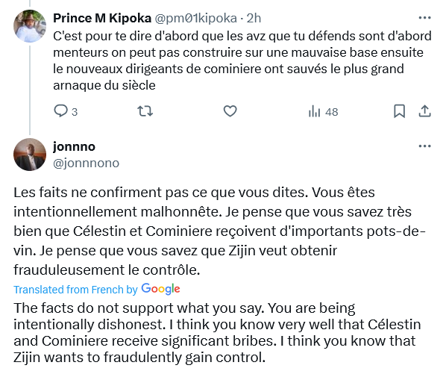Click Kipoka's French tweet text
Screen dimensions: 446x377
pyautogui.click(x=242, y=60)
